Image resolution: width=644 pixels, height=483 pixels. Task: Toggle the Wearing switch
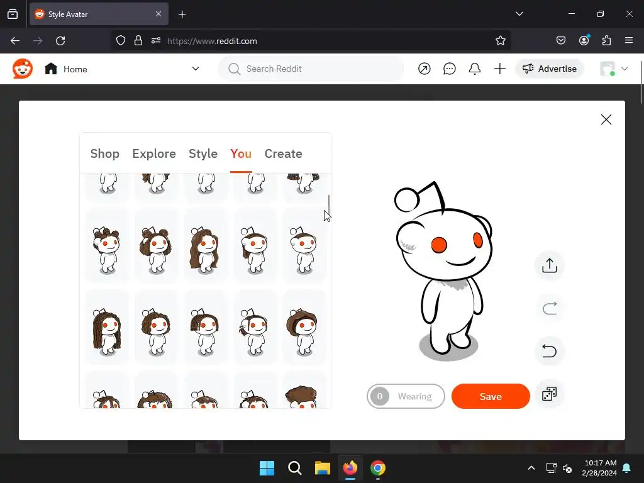click(406, 396)
